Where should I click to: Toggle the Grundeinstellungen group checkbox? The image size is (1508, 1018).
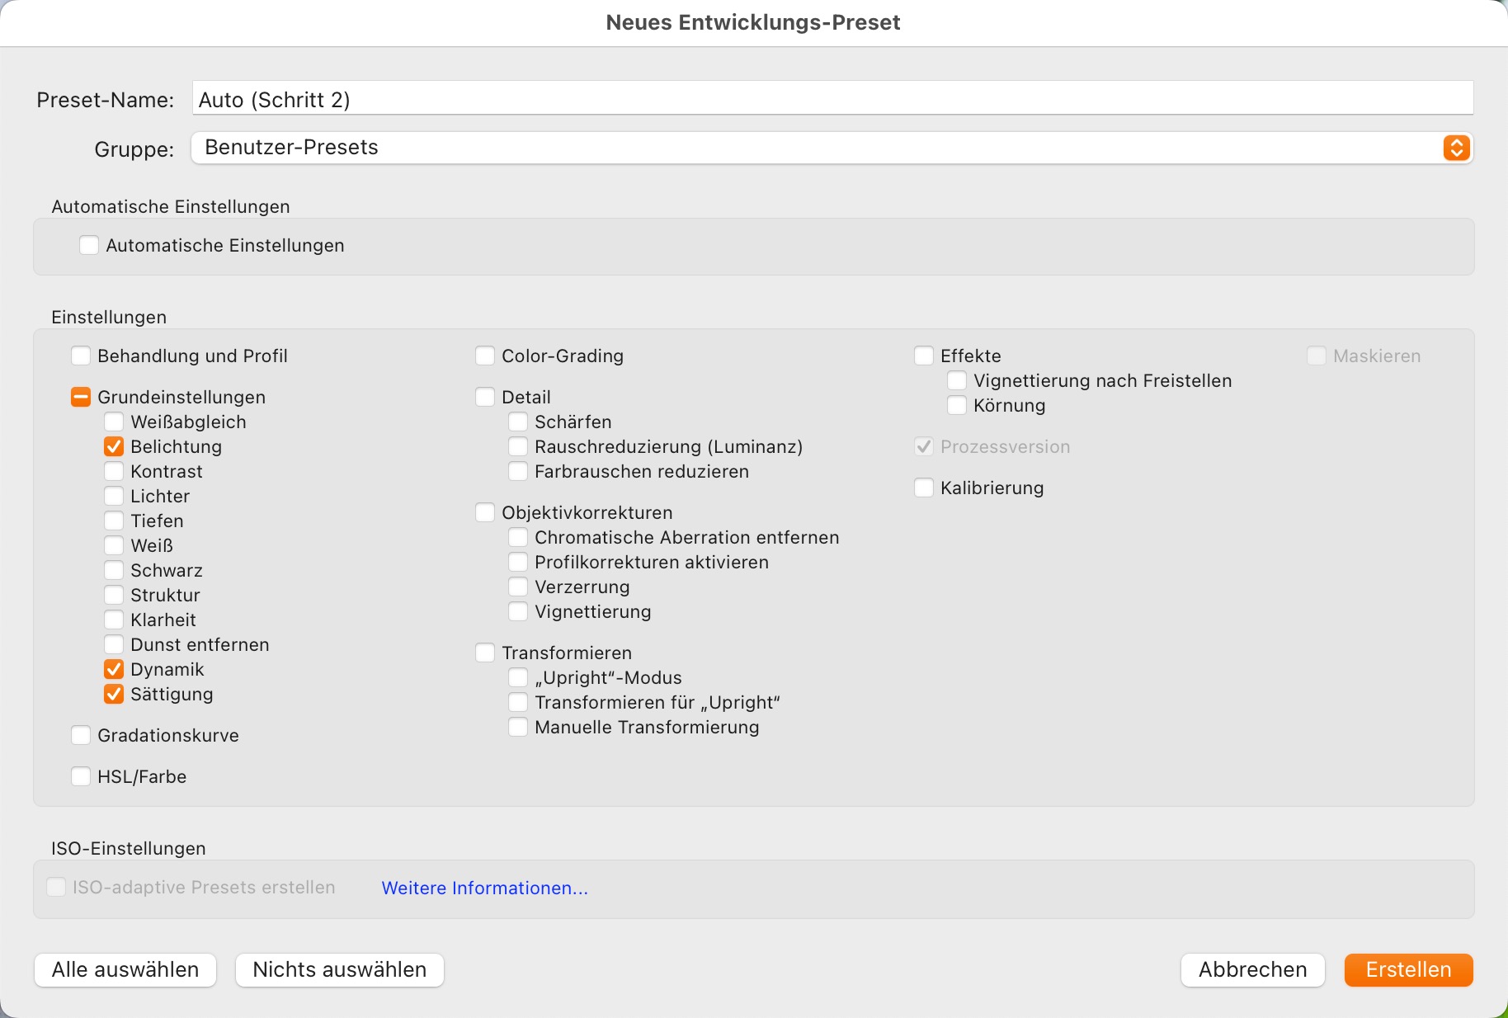coord(81,398)
